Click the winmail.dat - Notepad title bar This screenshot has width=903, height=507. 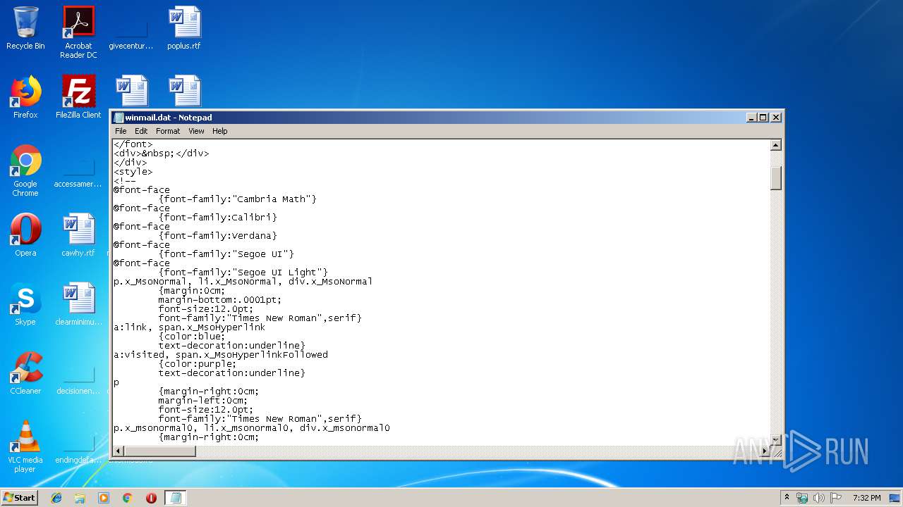(430, 118)
